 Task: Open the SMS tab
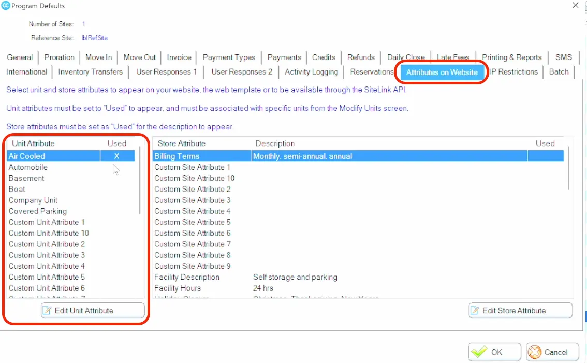[563, 57]
